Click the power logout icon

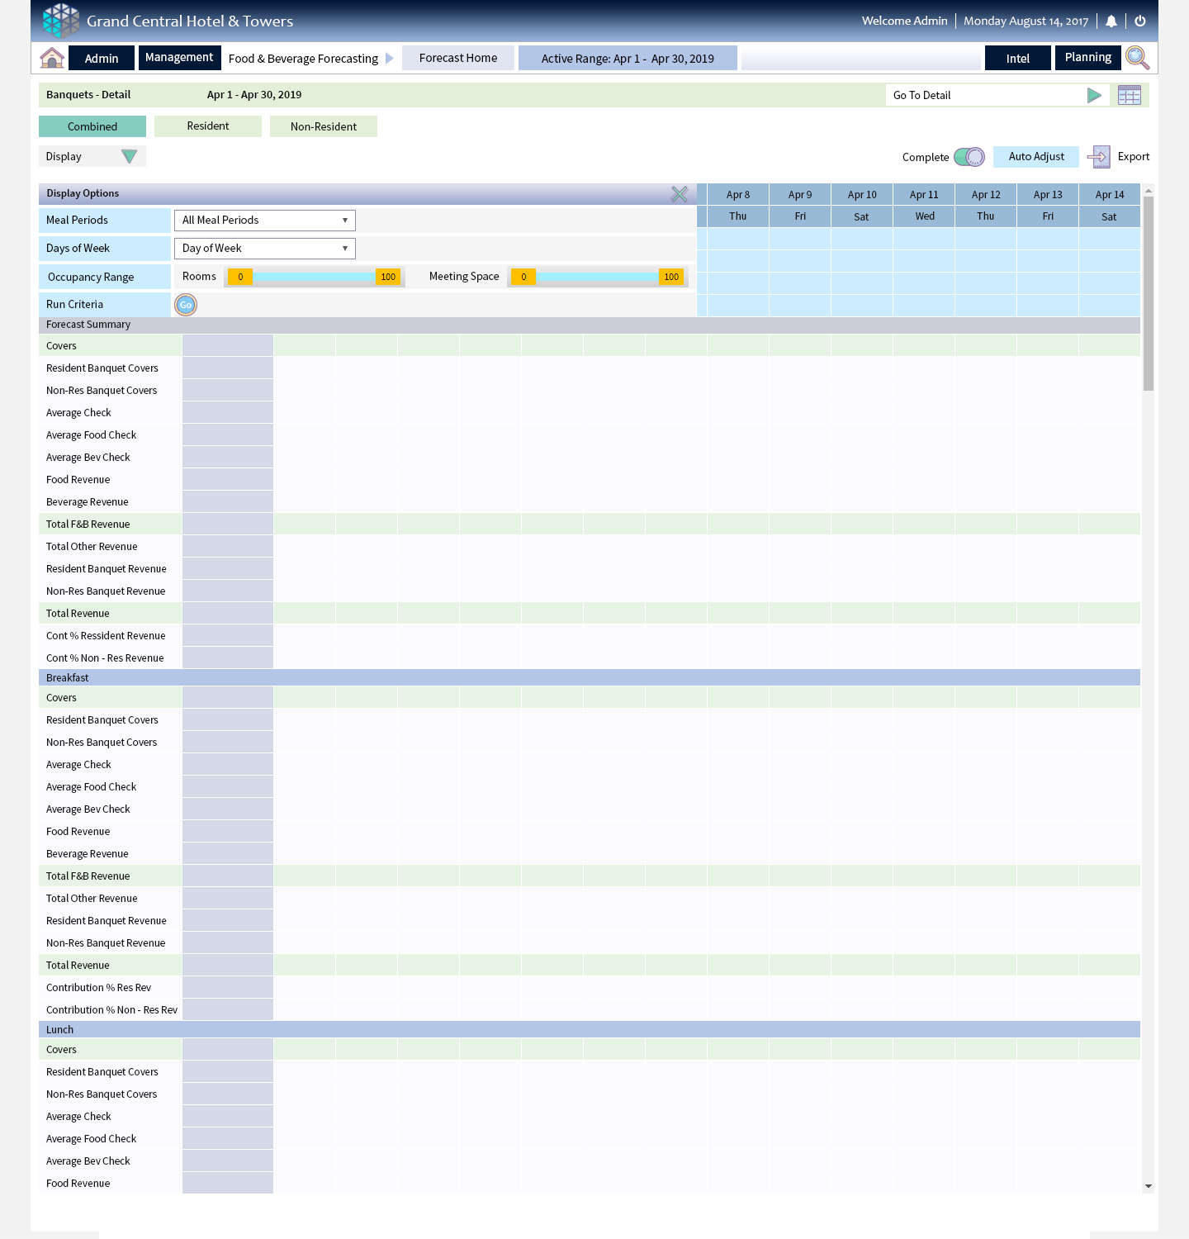pos(1140,21)
